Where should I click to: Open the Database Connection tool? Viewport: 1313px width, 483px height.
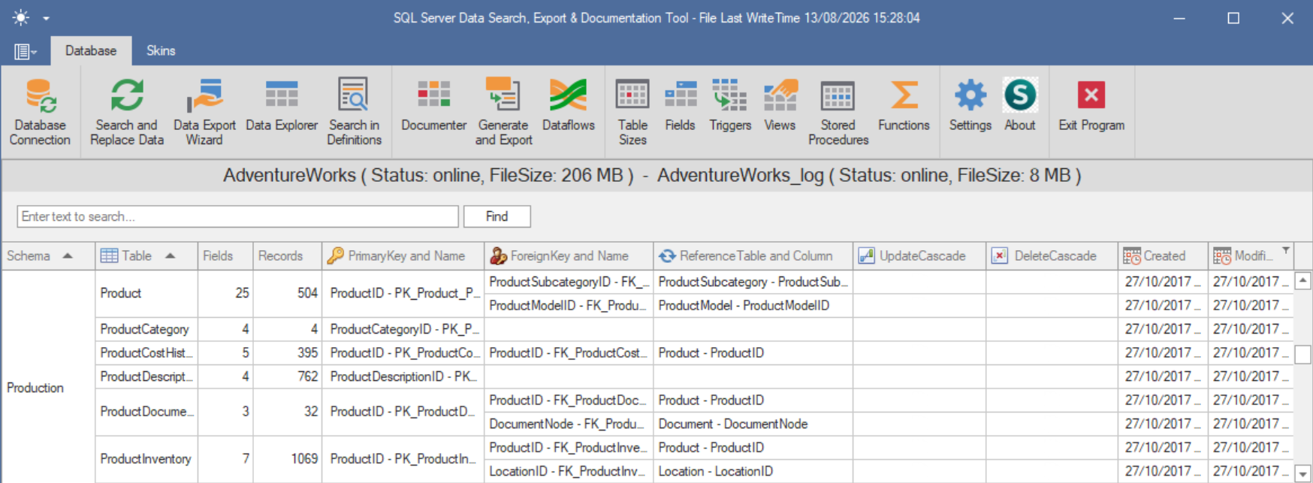click(40, 112)
